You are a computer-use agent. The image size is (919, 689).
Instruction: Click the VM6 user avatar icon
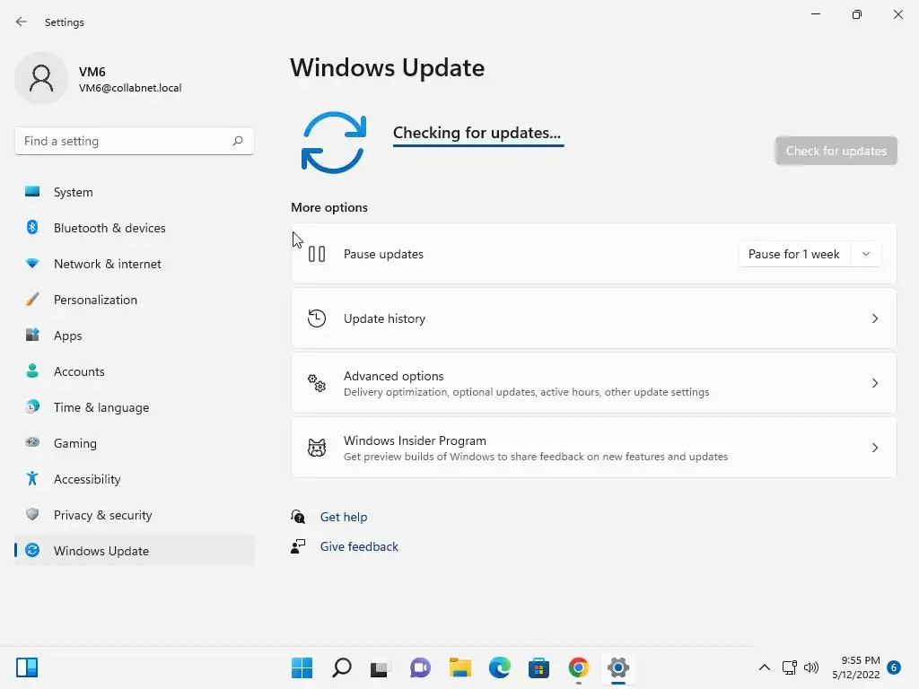click(x=41, y=78)
